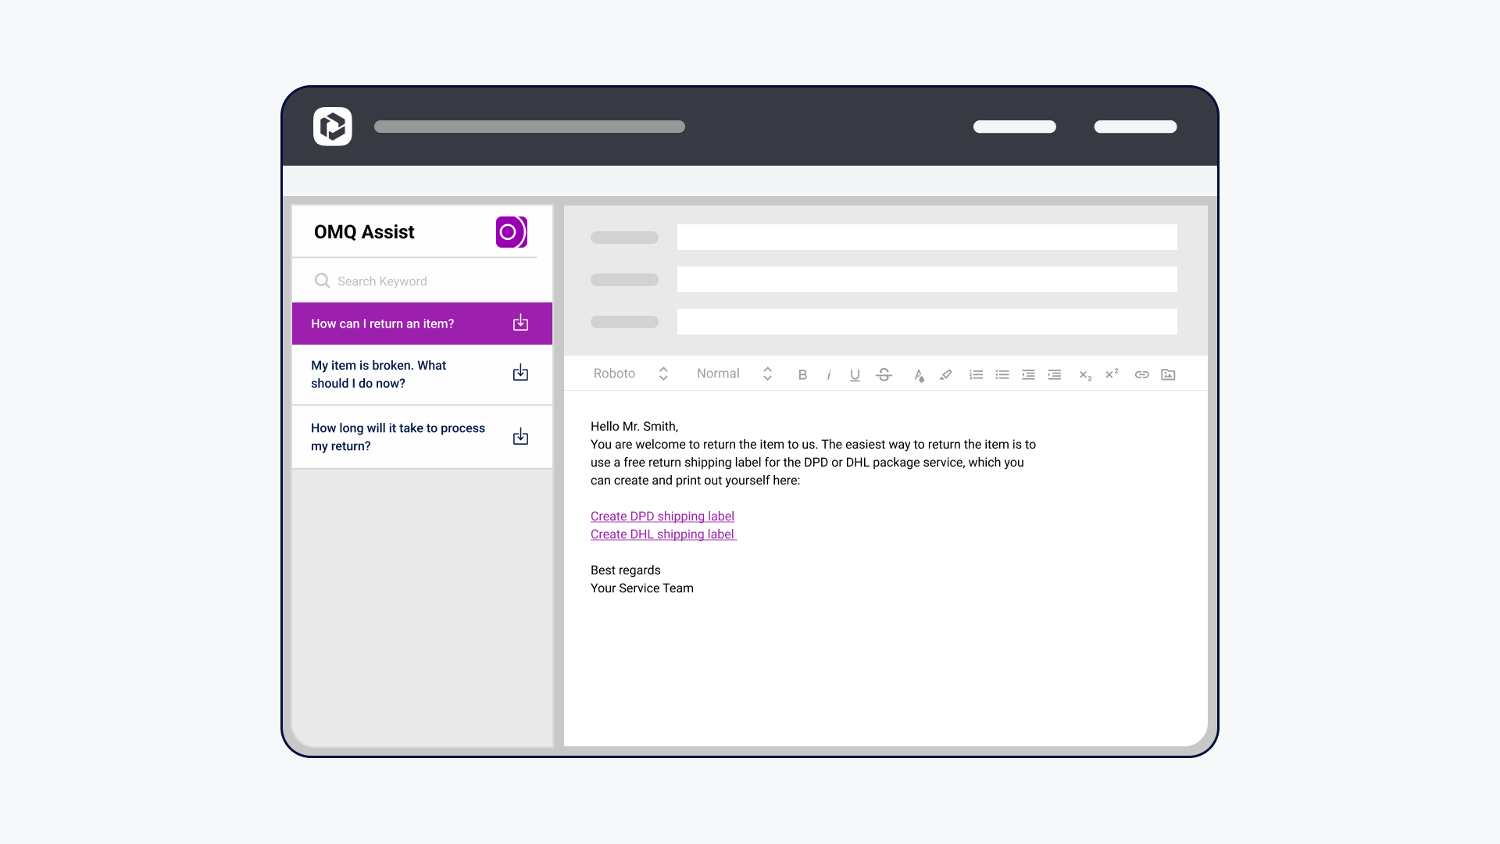1500x844 pixels.
Task: Toggle strikethrough formatting
Action: (884, 374)
